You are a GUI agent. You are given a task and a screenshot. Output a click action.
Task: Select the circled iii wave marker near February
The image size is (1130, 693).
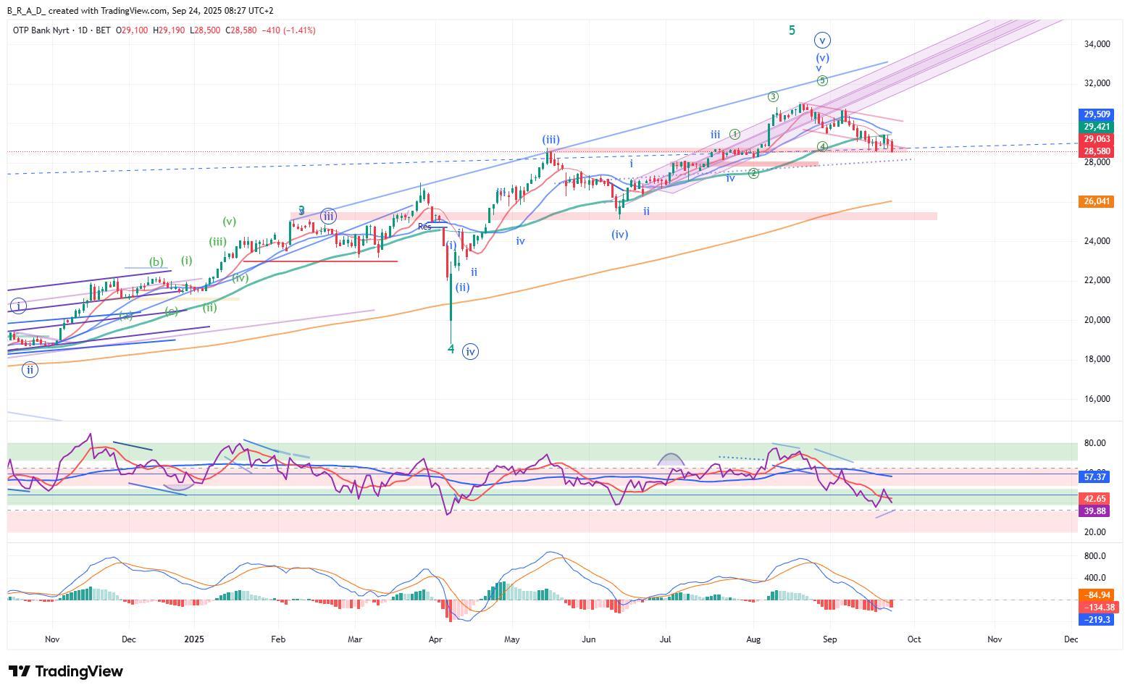pos(328,216)
